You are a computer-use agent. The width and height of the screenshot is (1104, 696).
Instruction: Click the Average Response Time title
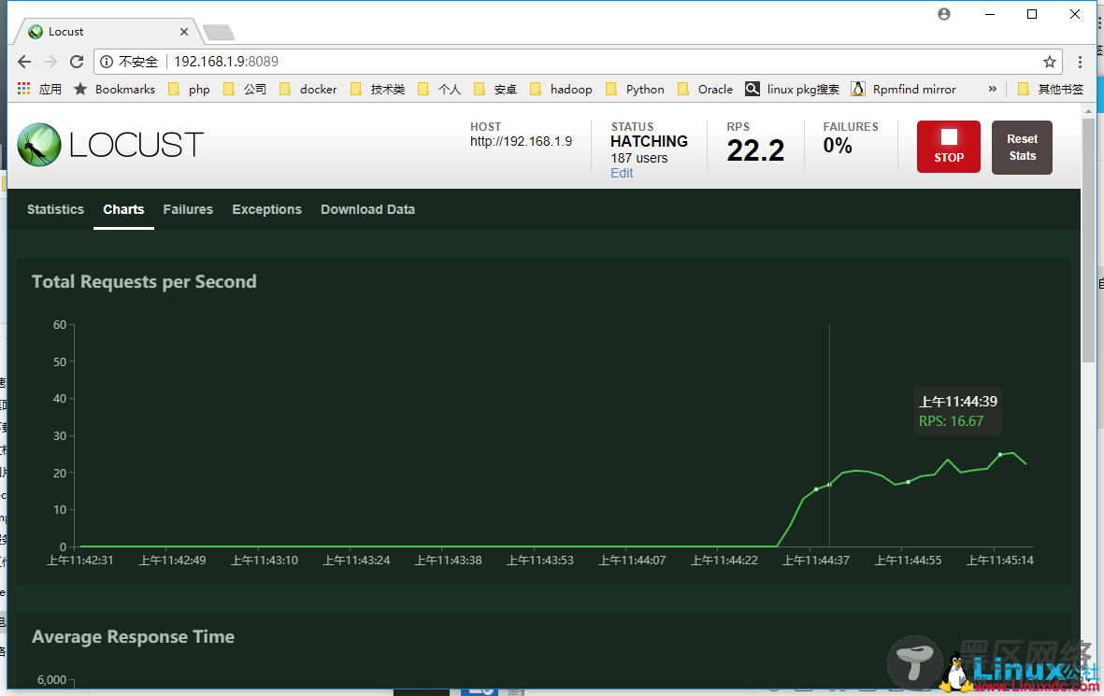coord(133,637)
